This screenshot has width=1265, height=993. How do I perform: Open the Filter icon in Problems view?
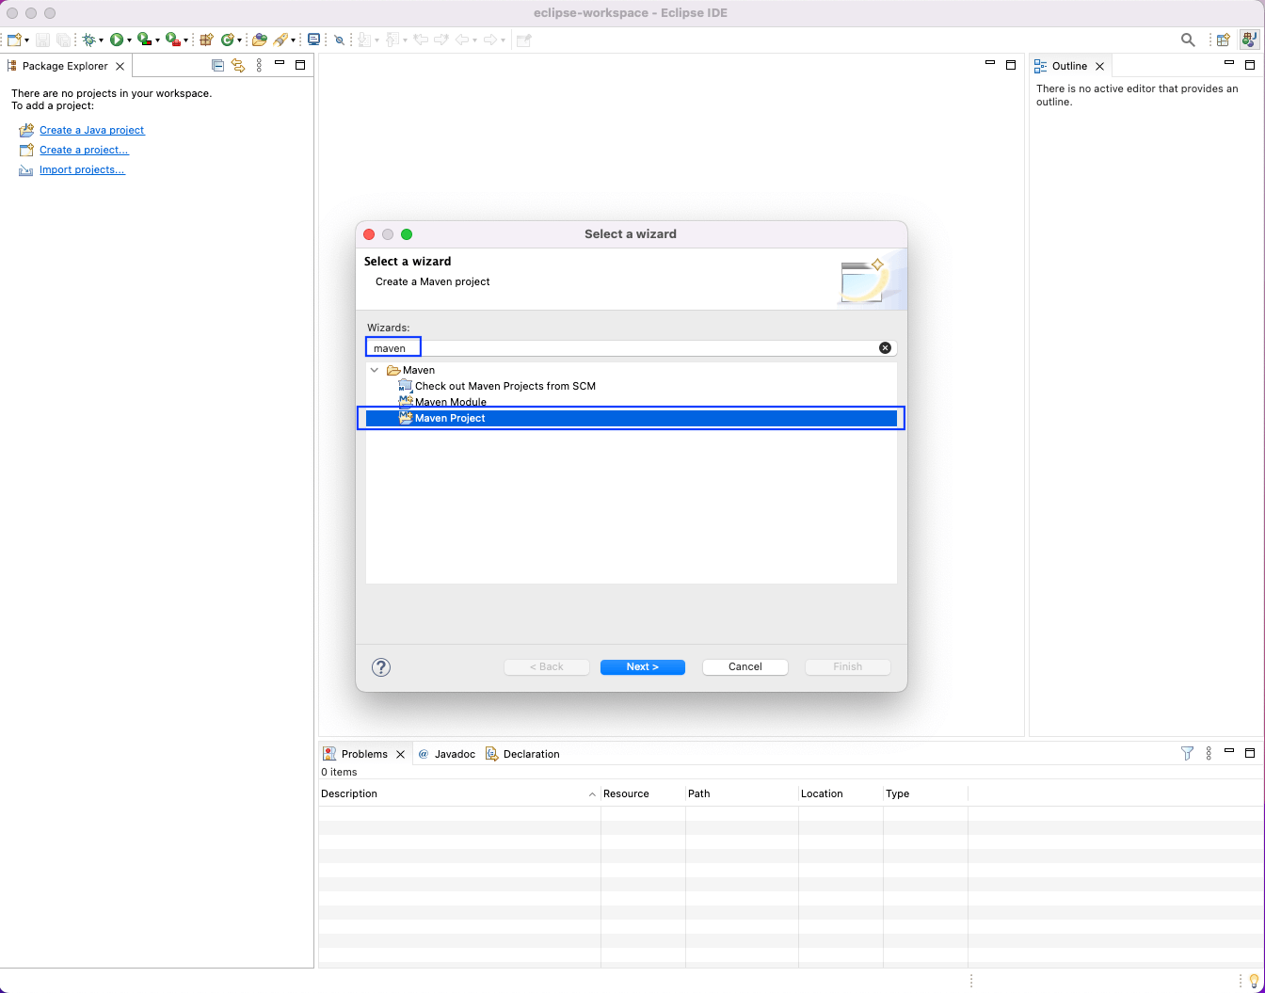(x=1187, y=753)
